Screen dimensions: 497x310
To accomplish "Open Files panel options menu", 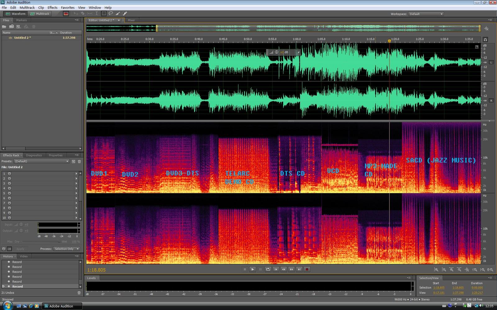I will (x=76, y=20).
